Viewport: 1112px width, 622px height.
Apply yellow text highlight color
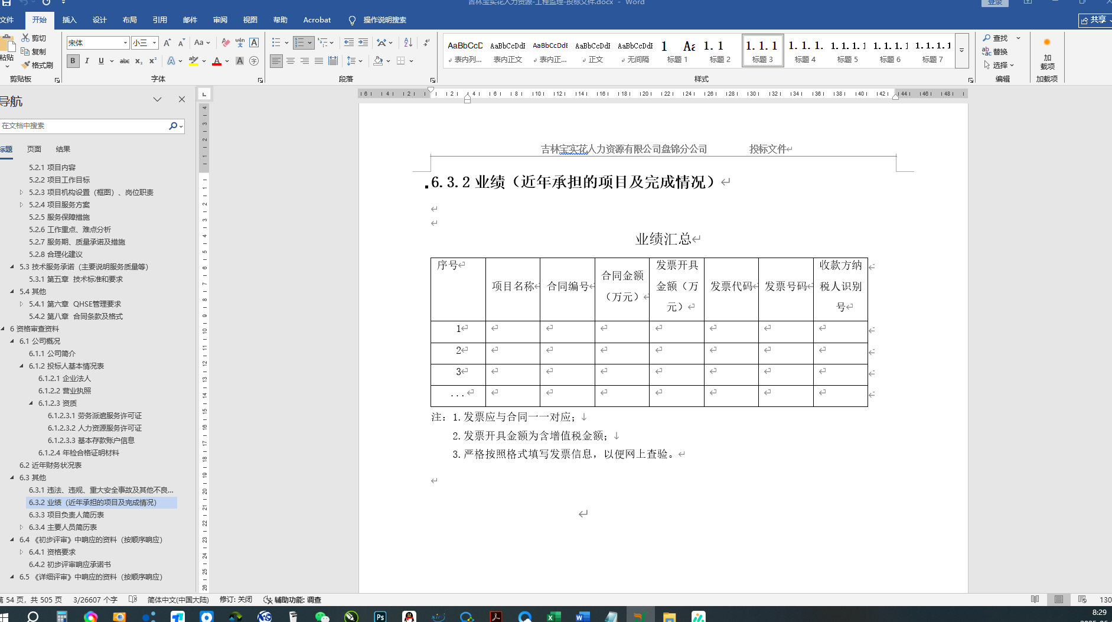pyautogui.click(x=193, y=61)
